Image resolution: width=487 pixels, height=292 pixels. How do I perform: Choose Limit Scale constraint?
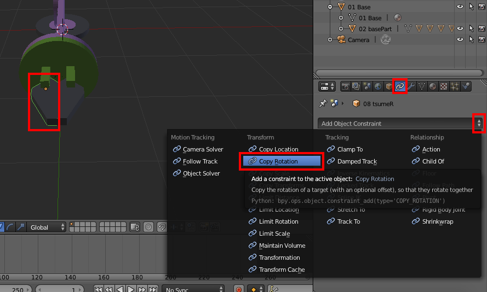click(x=270, y=233)
